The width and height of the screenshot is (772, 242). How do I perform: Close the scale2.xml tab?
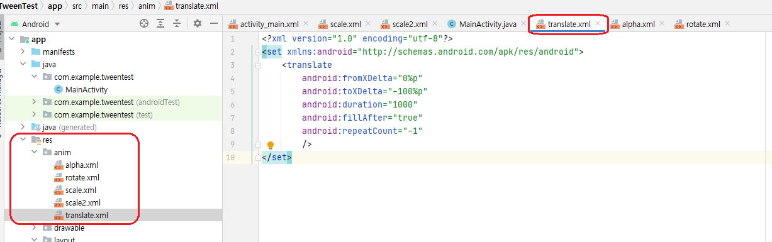pyautogui.click(x=435, y=24)
